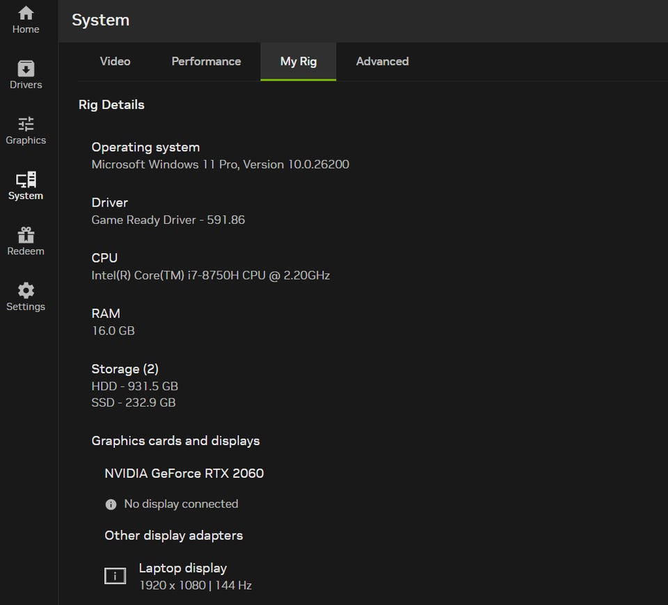Click the 1920 x 1080 144 Hz text
Image resolution: width=668 pixels, height=605 pixels.
click(195, 586)
